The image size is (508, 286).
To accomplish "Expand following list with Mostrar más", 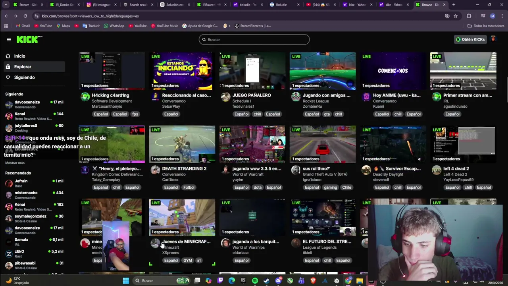I will point(15,163).
